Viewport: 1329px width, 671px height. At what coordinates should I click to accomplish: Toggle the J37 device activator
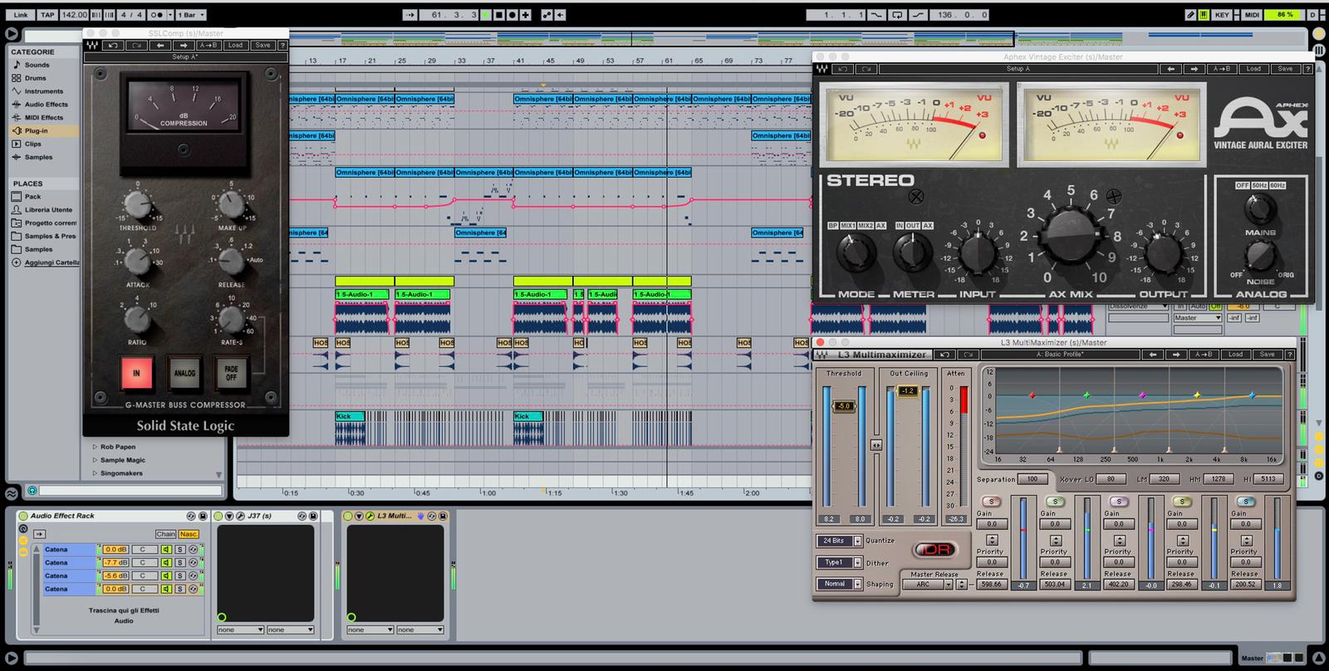(x=218, y=516)
